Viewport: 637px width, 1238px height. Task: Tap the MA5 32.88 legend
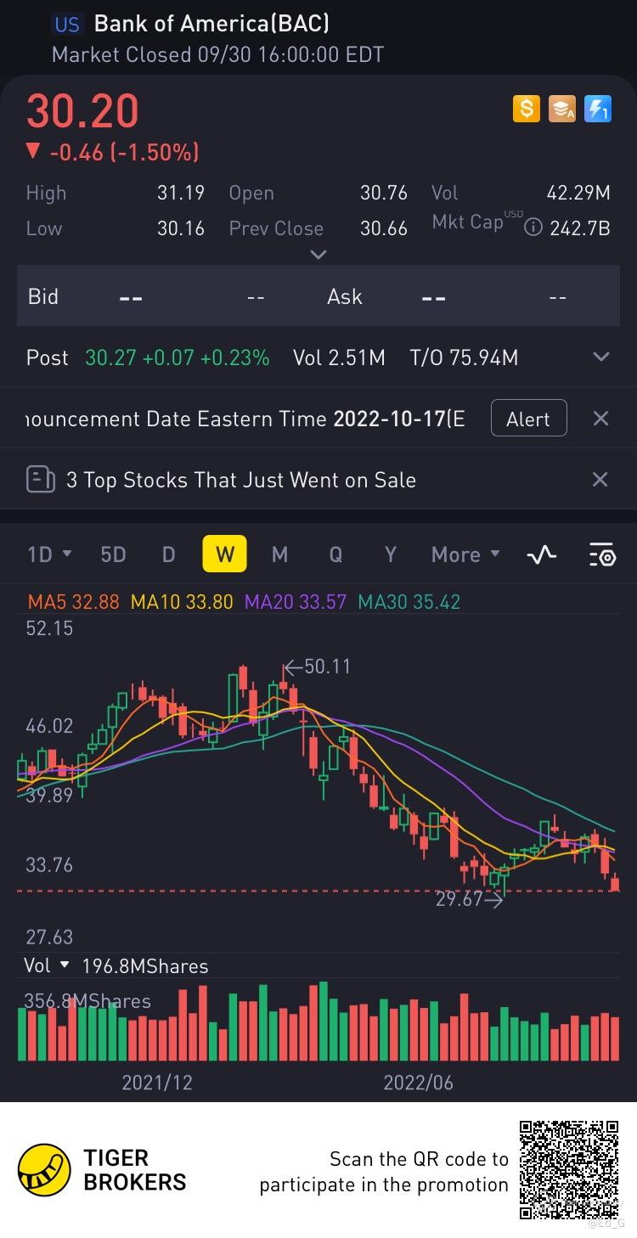click(74, 602)
